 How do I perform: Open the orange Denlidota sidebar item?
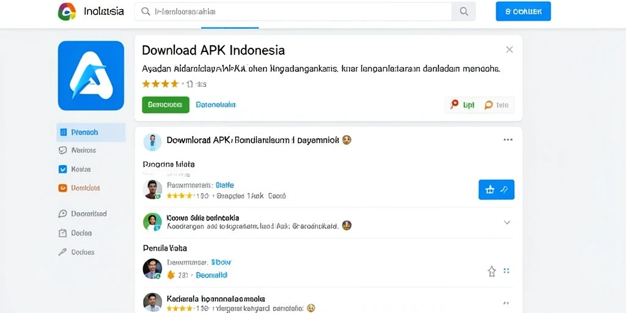(x=79, y=188)
